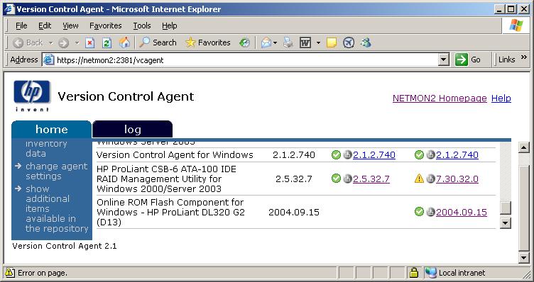The width and height of the screenshot is (534, 282).
Task: Click the Local intranet zone indicator
Action: tap(455, 273)
